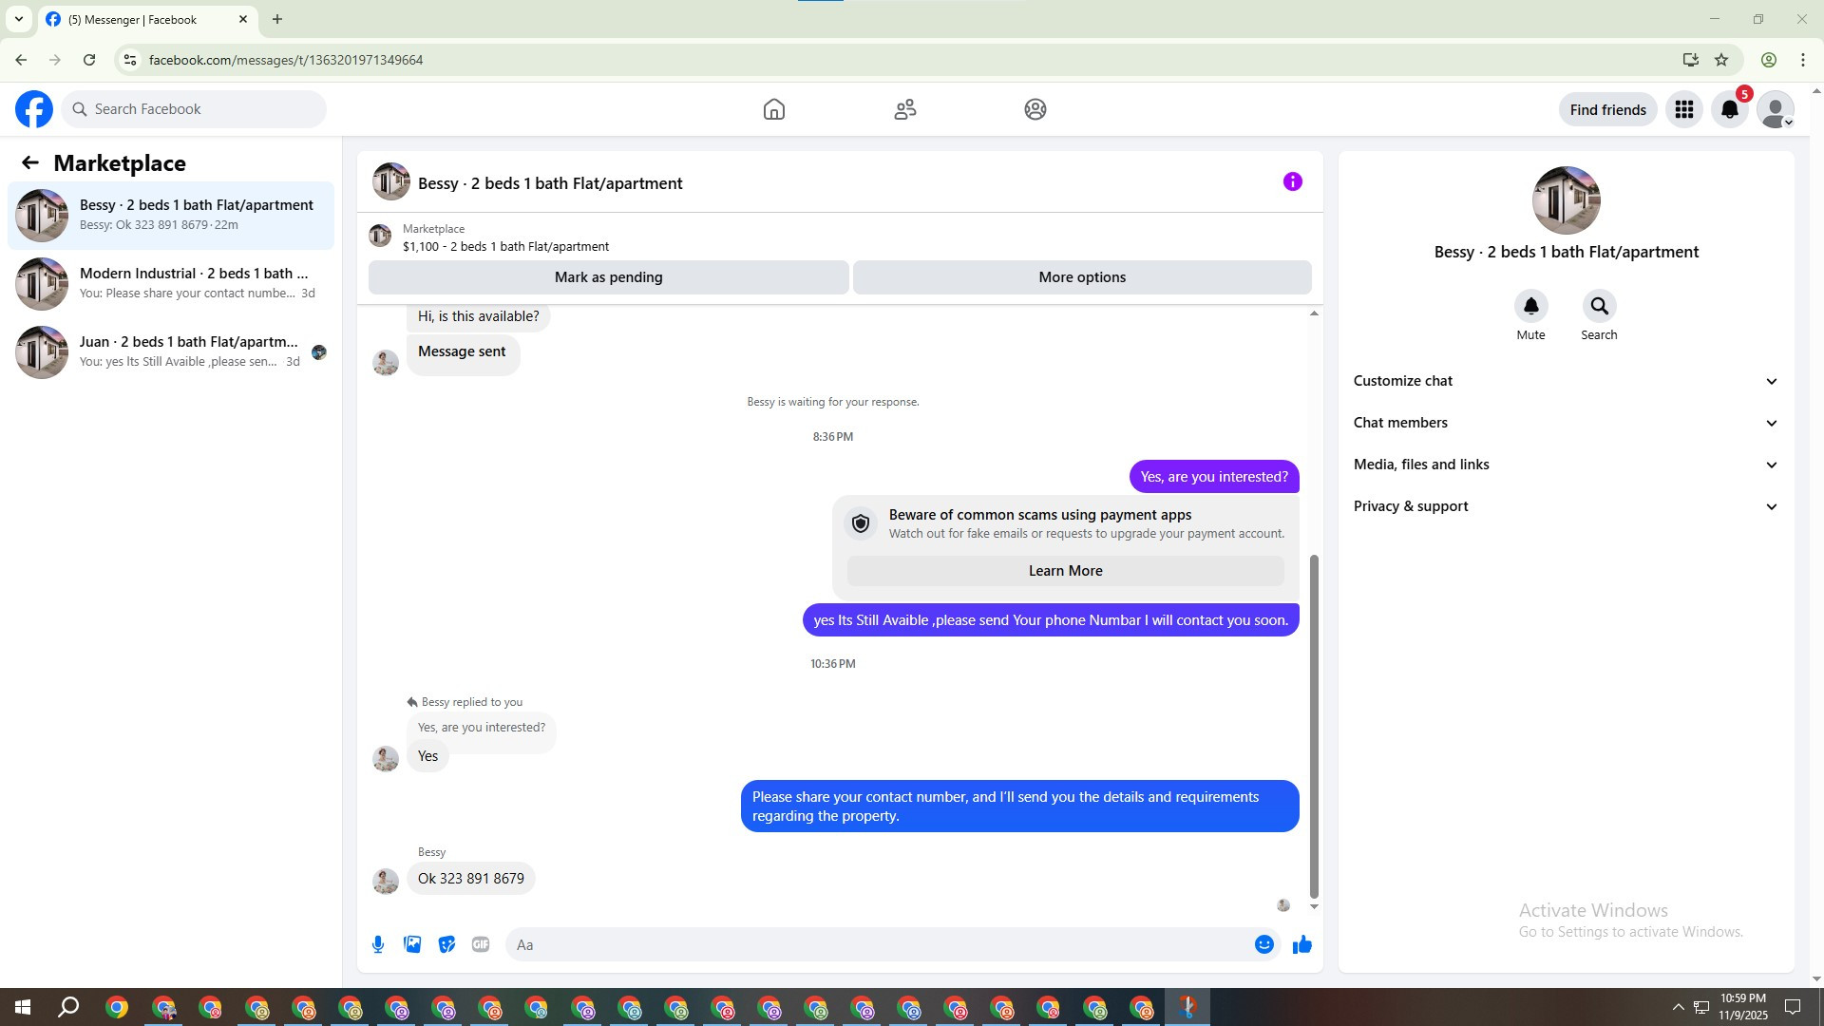The width and height of the screenshot is (1824, 1026).
Task: Click 'Please share your contact number' message
Action: click(1020, 807)
